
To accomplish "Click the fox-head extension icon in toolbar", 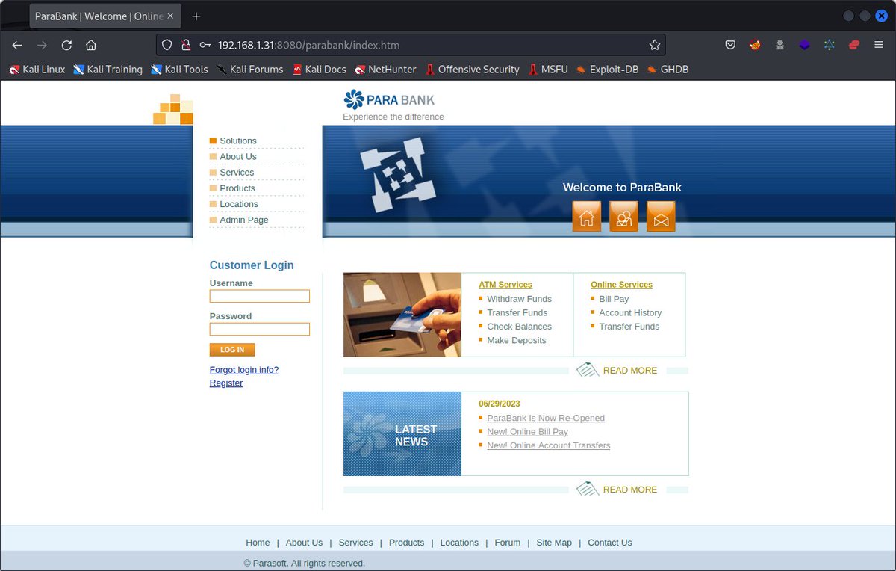I will point(755,45).
